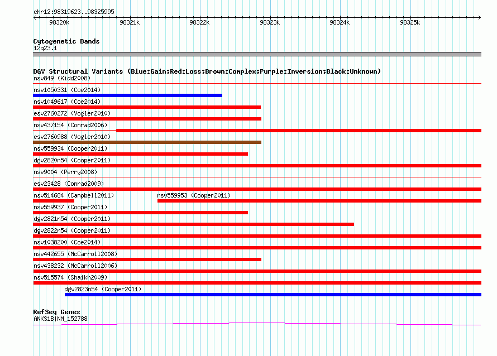This screenshot has height=356, width=497.
Task: Open variant nsv1049617 (Coe2014) label
Action: [x=67, y=102]
